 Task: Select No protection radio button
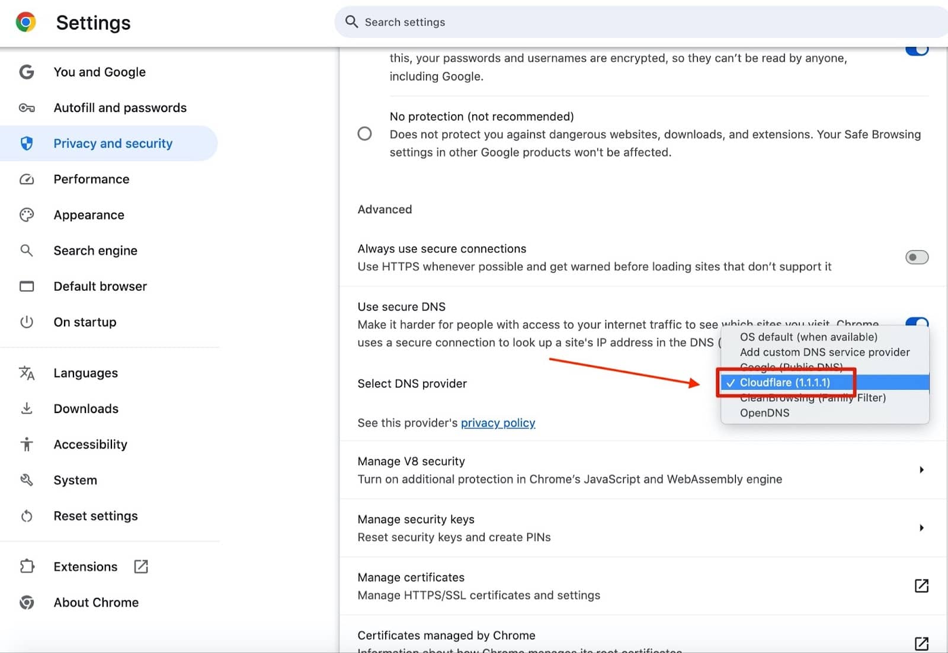365,134
